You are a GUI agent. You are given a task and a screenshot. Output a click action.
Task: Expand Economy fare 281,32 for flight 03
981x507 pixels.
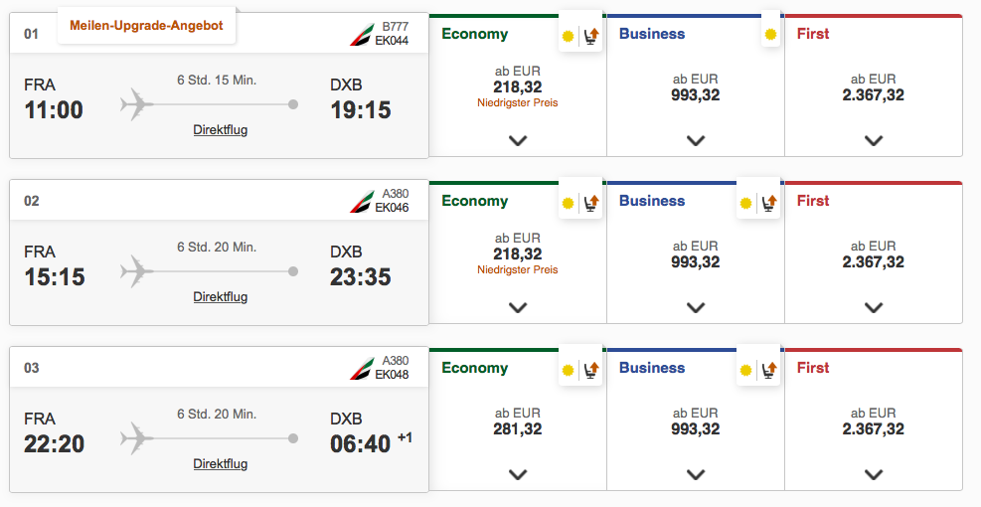pyautogui.click(x=517, y=474)
